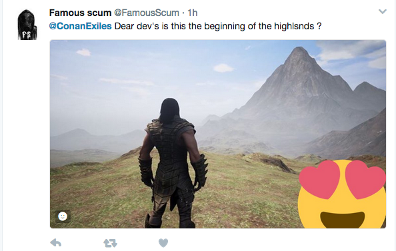Click the emoji sticker's open mouth
This screenshot has height=251, width=396.
tap(343, 220)
